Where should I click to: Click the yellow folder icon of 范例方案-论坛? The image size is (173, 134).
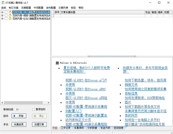tap(10, 19)
